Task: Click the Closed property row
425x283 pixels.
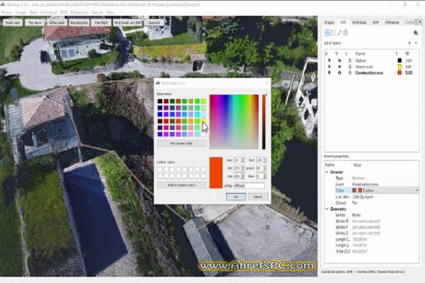Action: pos(371,203)
